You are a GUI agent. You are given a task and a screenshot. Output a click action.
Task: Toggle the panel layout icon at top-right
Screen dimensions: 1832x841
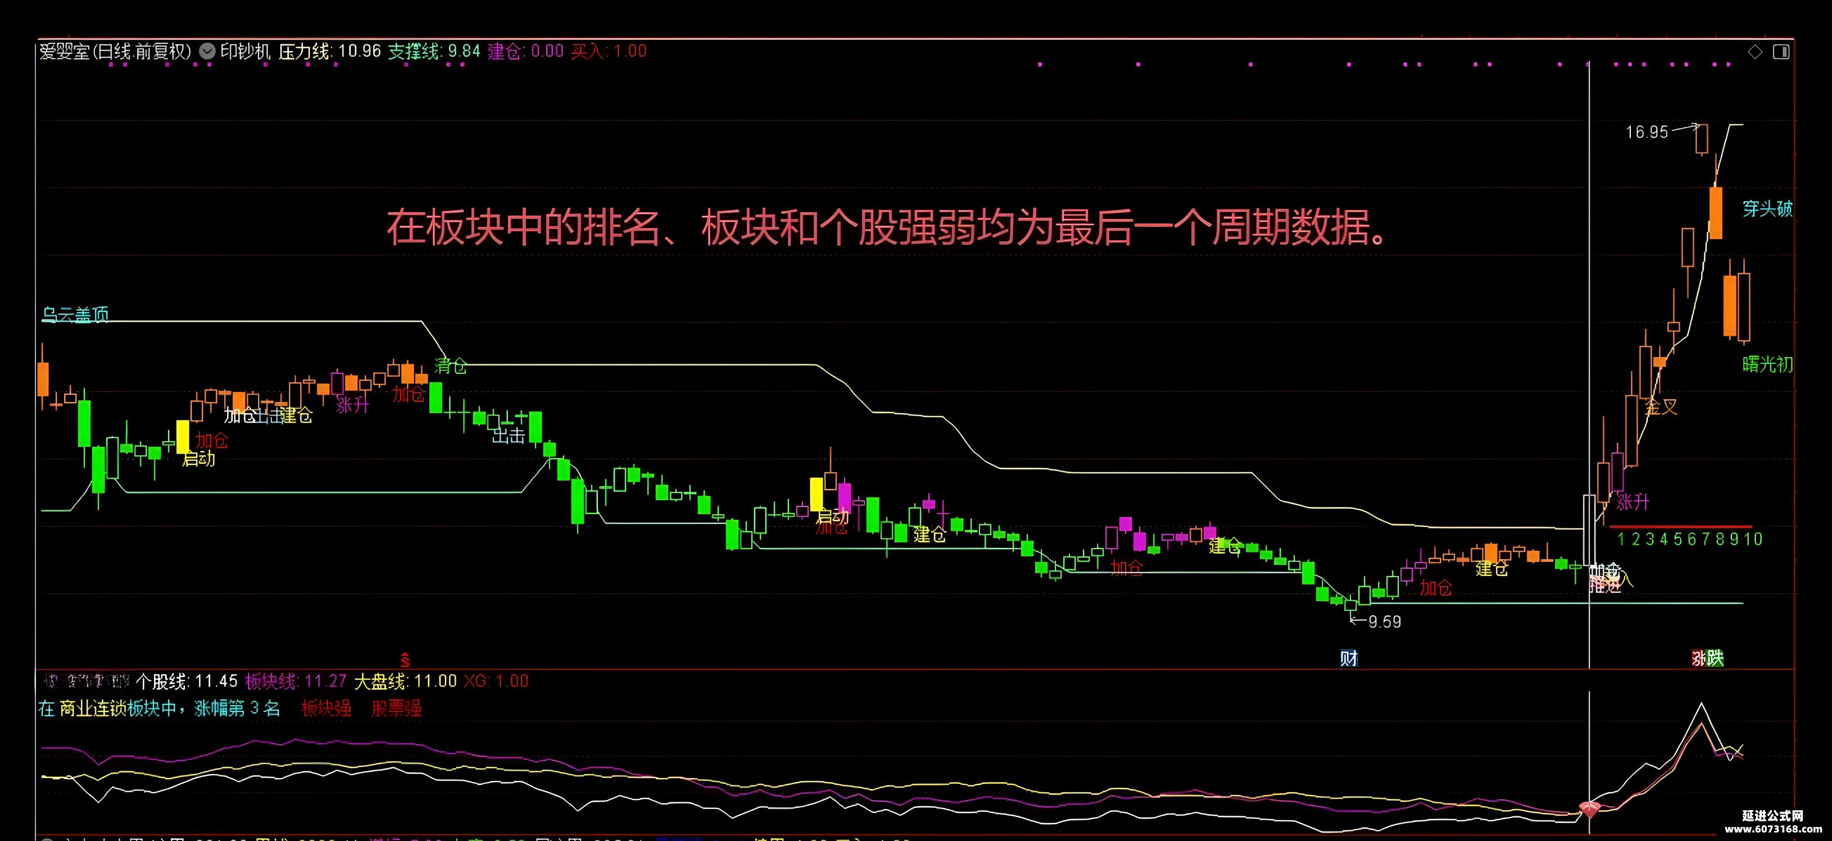tap(1781, 52)
